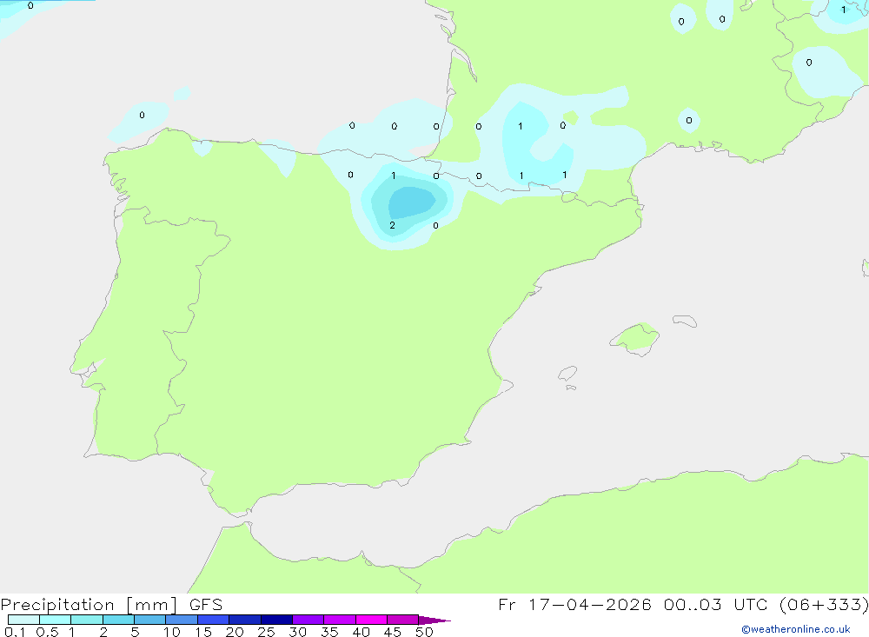Click the '00..03 UTC' time range text

click(x=715, y=604)
